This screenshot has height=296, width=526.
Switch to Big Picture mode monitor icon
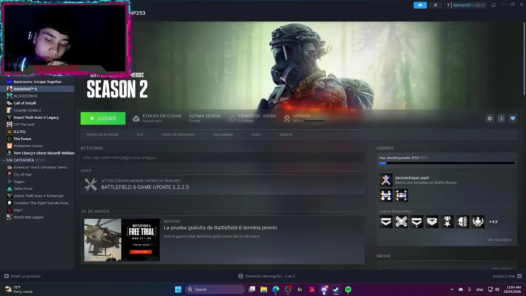click(494, 5)
